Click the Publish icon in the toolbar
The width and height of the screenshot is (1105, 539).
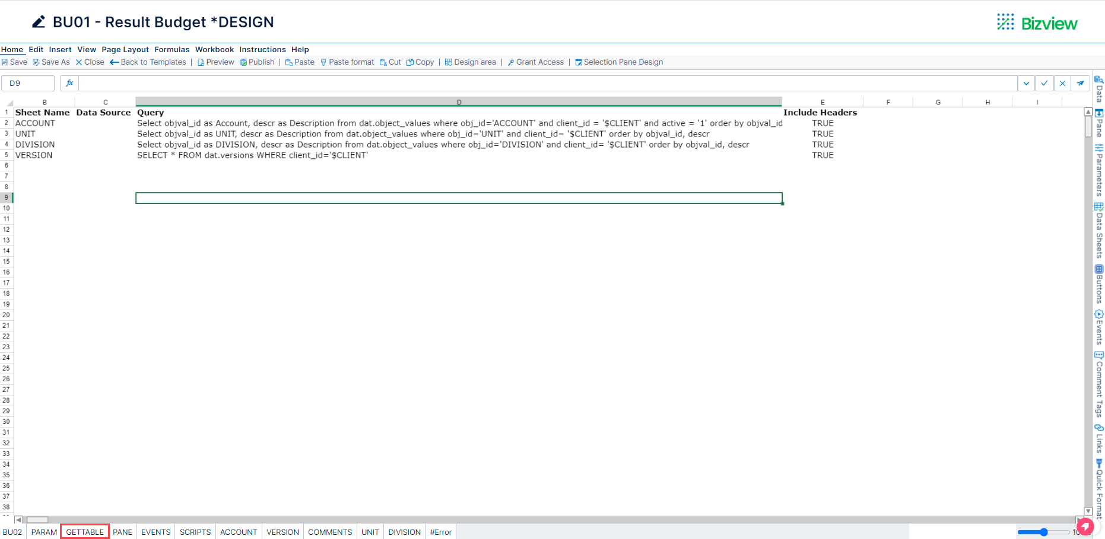point(243,62)
